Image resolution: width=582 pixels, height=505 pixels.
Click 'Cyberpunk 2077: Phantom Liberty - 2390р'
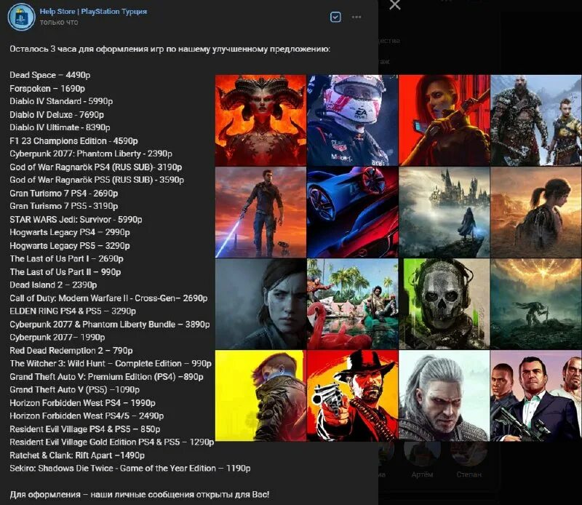pyautogui.click(x=91, y=154)
